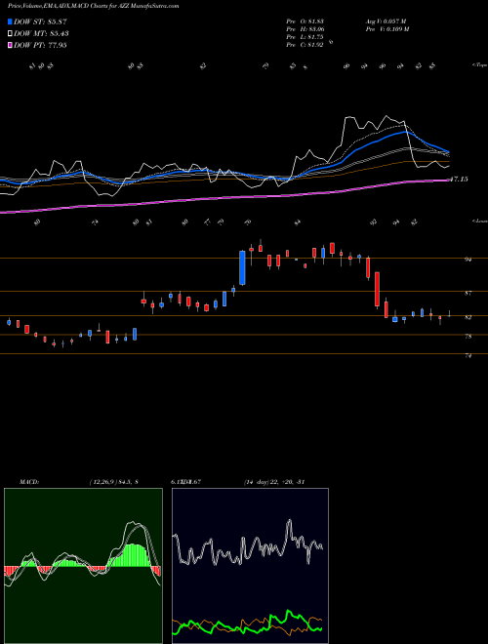Image resolution: width=488 pixels, height=644 pixels.
Task: Select the 'DOW ST: 85.87' legend text
Action: click(40, 21)
